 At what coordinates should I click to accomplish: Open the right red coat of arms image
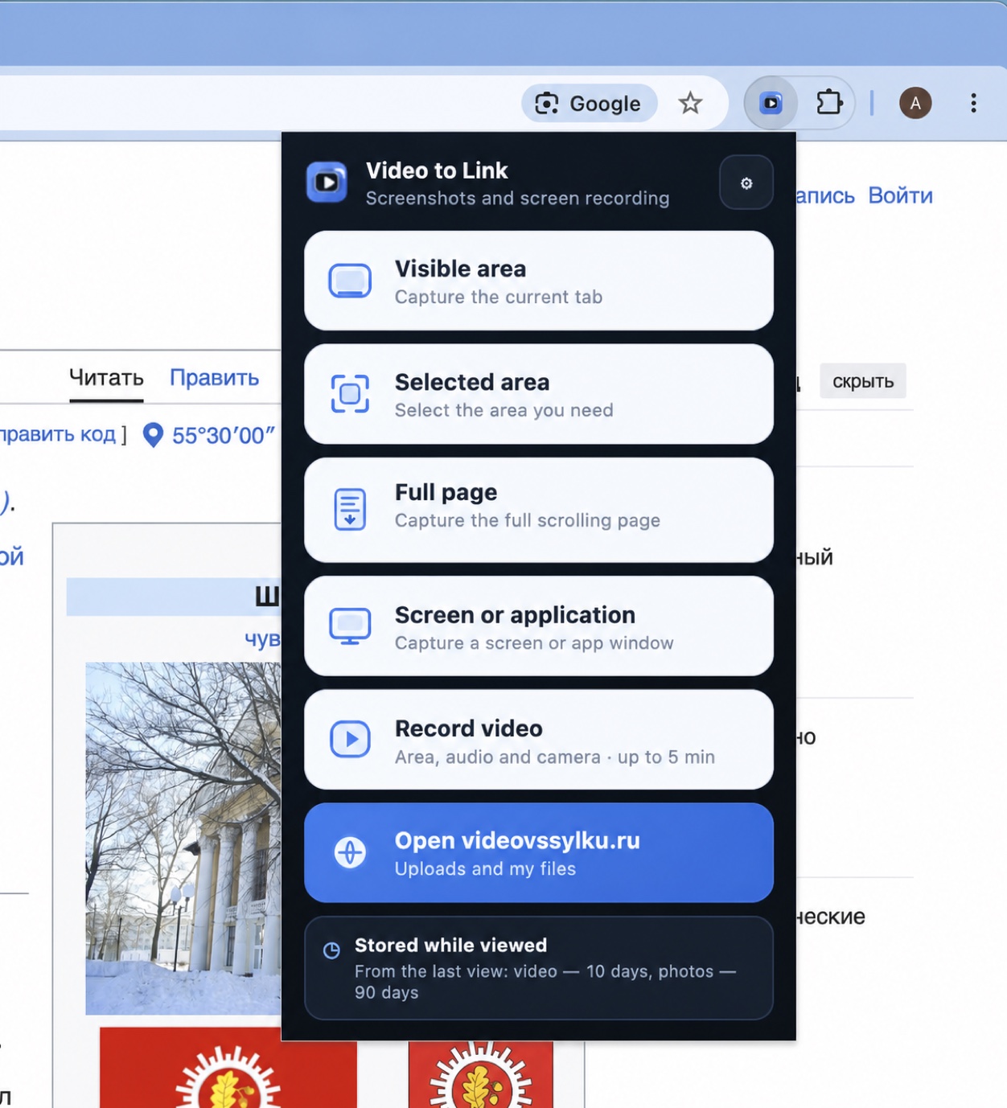[480, 1074]
